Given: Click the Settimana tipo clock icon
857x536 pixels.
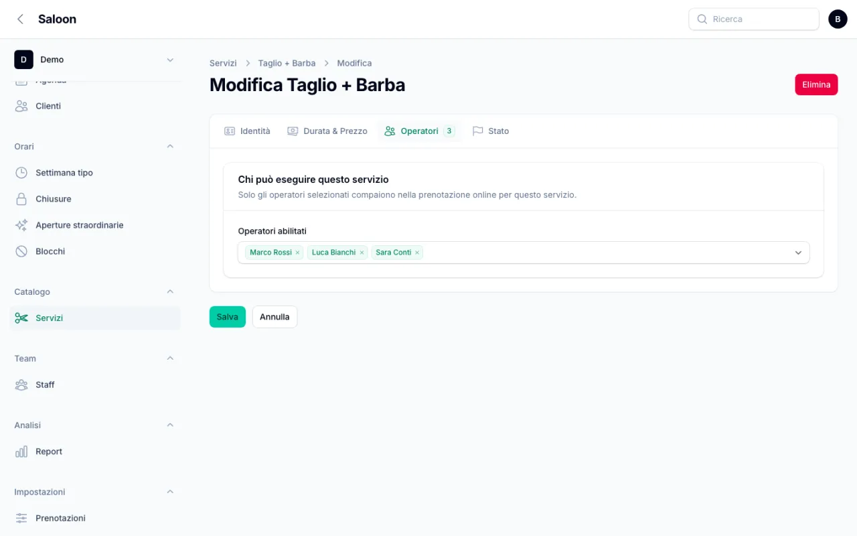Looking at the screenshot, I should point(21,173).
